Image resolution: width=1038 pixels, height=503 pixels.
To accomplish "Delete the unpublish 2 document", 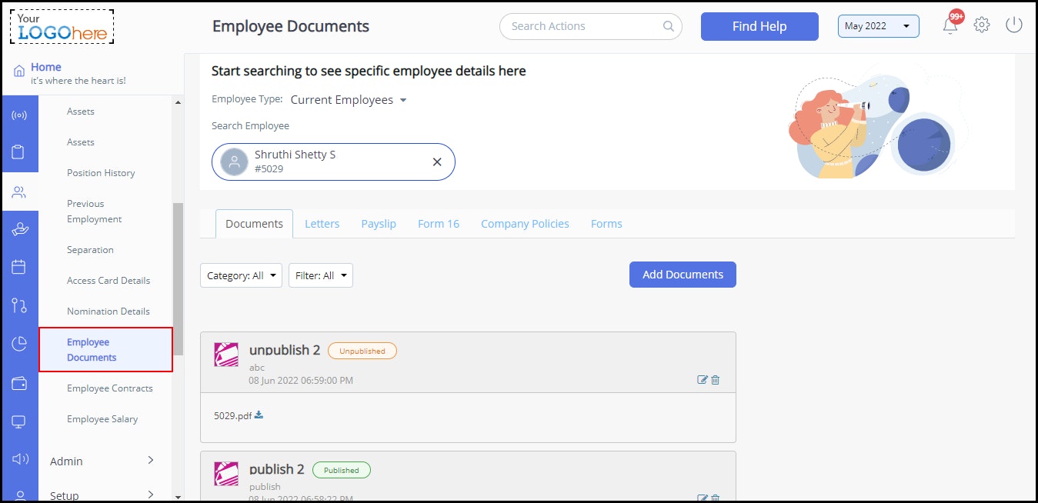I will [x=715, y=379].
